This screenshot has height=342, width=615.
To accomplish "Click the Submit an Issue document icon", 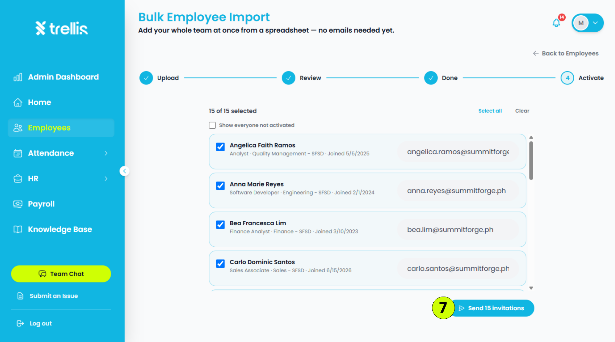I will pyautogui.click(x=20, y=296).
